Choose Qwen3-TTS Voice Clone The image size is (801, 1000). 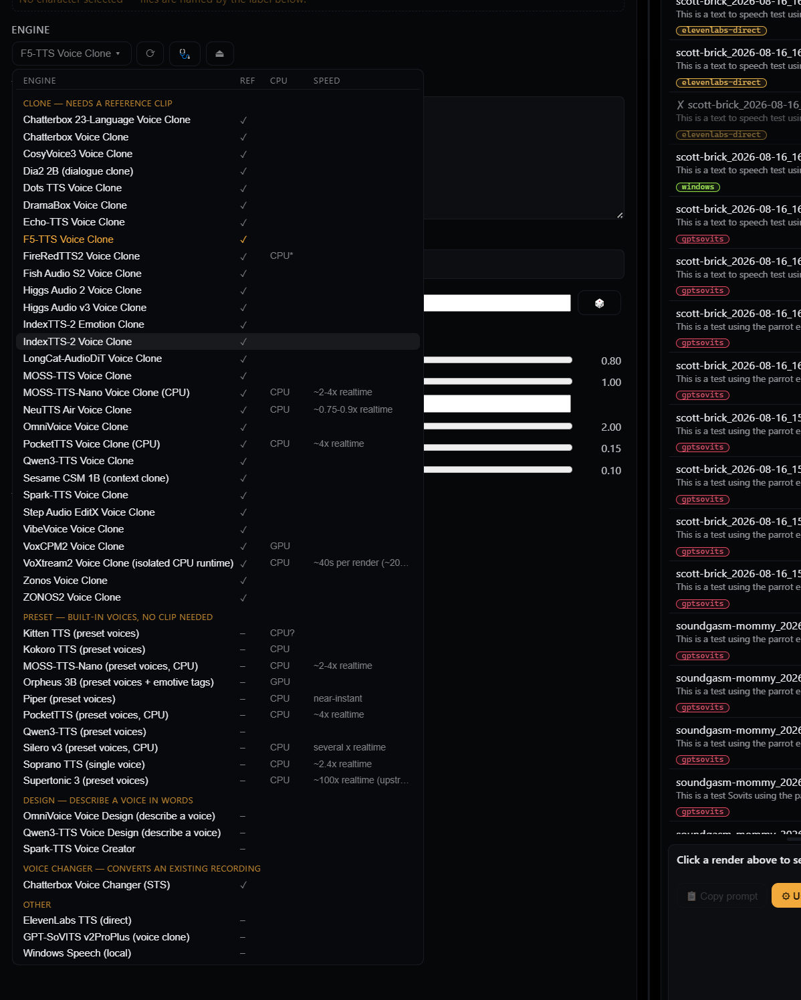click(218, 461)
